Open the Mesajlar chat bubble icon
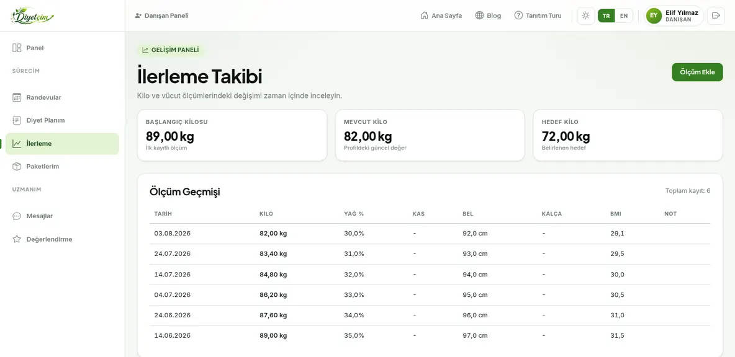 [17, 216]
